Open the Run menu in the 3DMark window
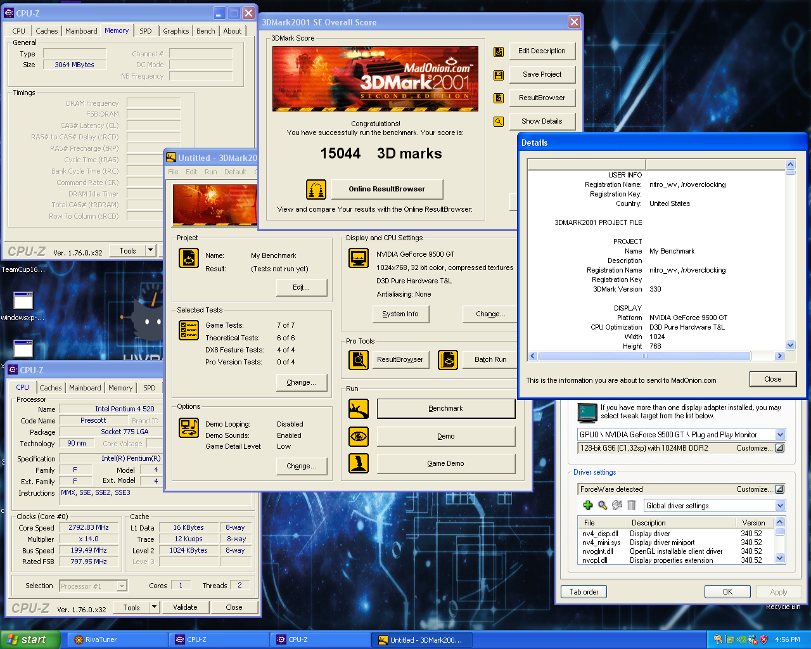Viewport: 811px width, 649px height. pyautogui.click(x=210, y=172)
